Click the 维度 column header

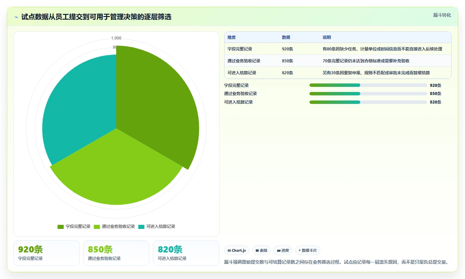(232, 37)
